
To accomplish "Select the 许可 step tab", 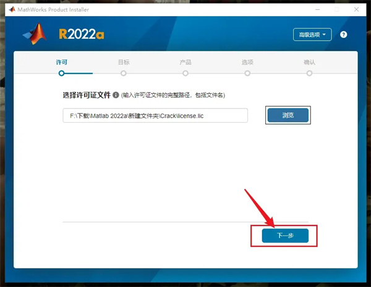I will click(x=61, y=62).
